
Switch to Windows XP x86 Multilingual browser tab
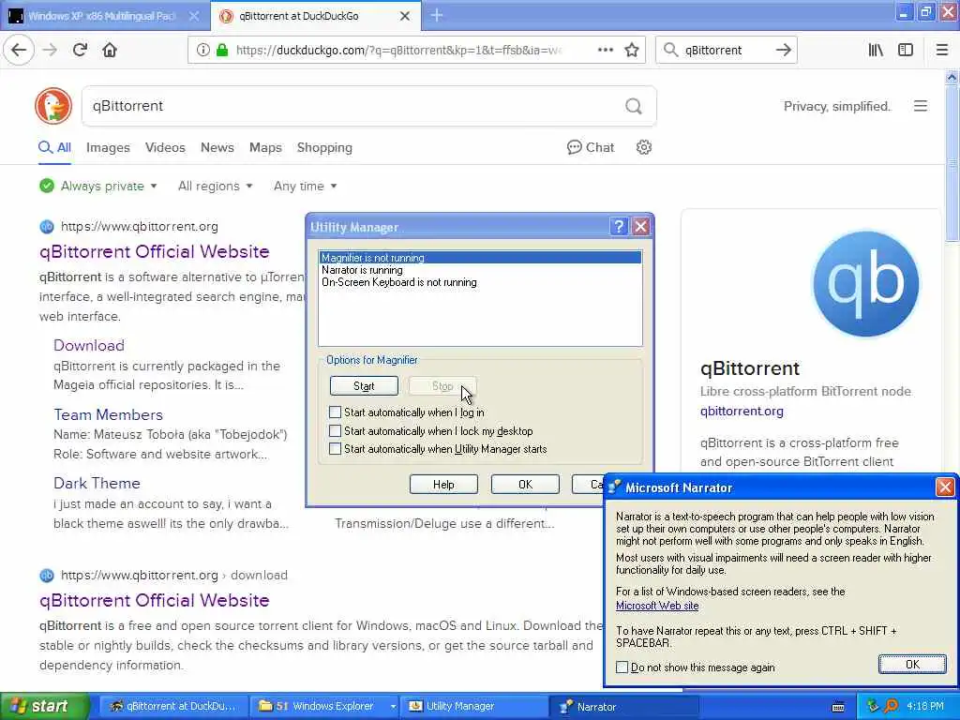pos(101,16)
